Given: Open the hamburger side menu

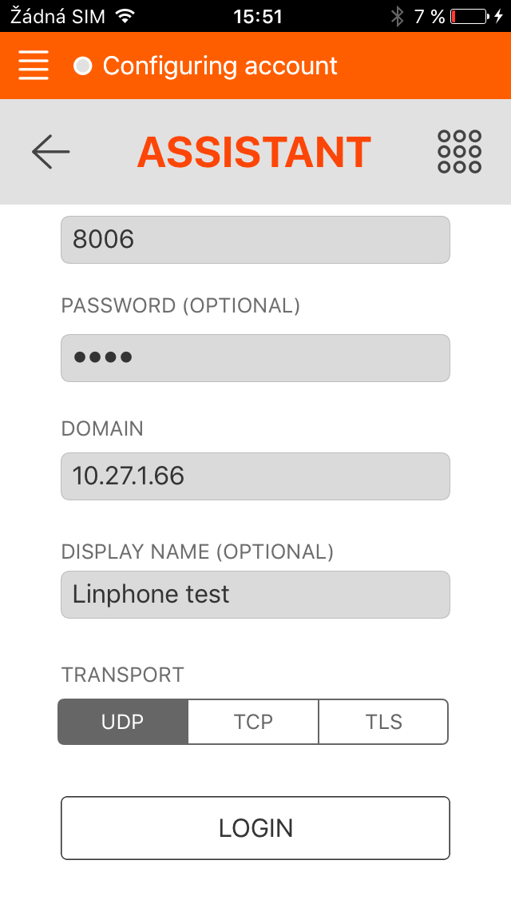Looking at the screenshot, I should click(33, 66).
